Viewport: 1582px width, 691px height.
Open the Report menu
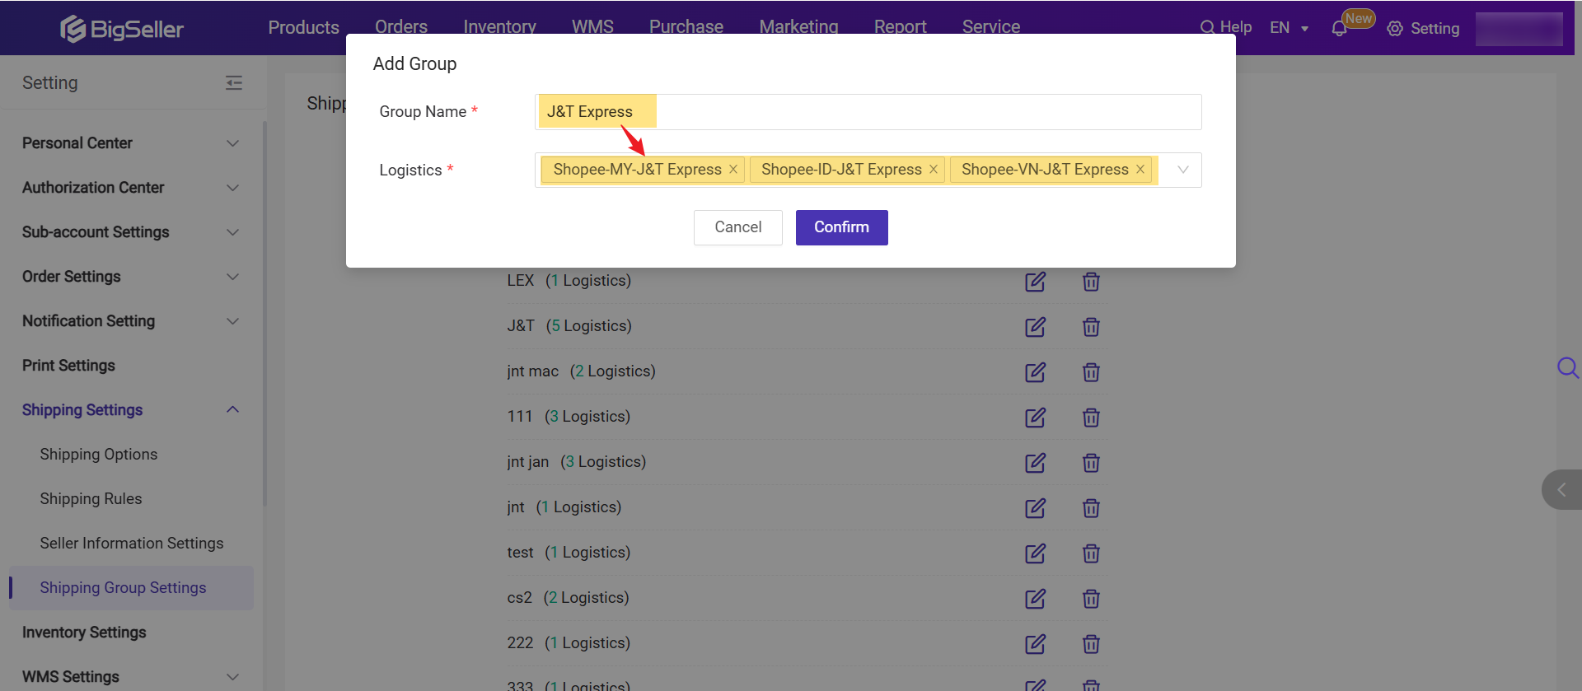point(900,26)
